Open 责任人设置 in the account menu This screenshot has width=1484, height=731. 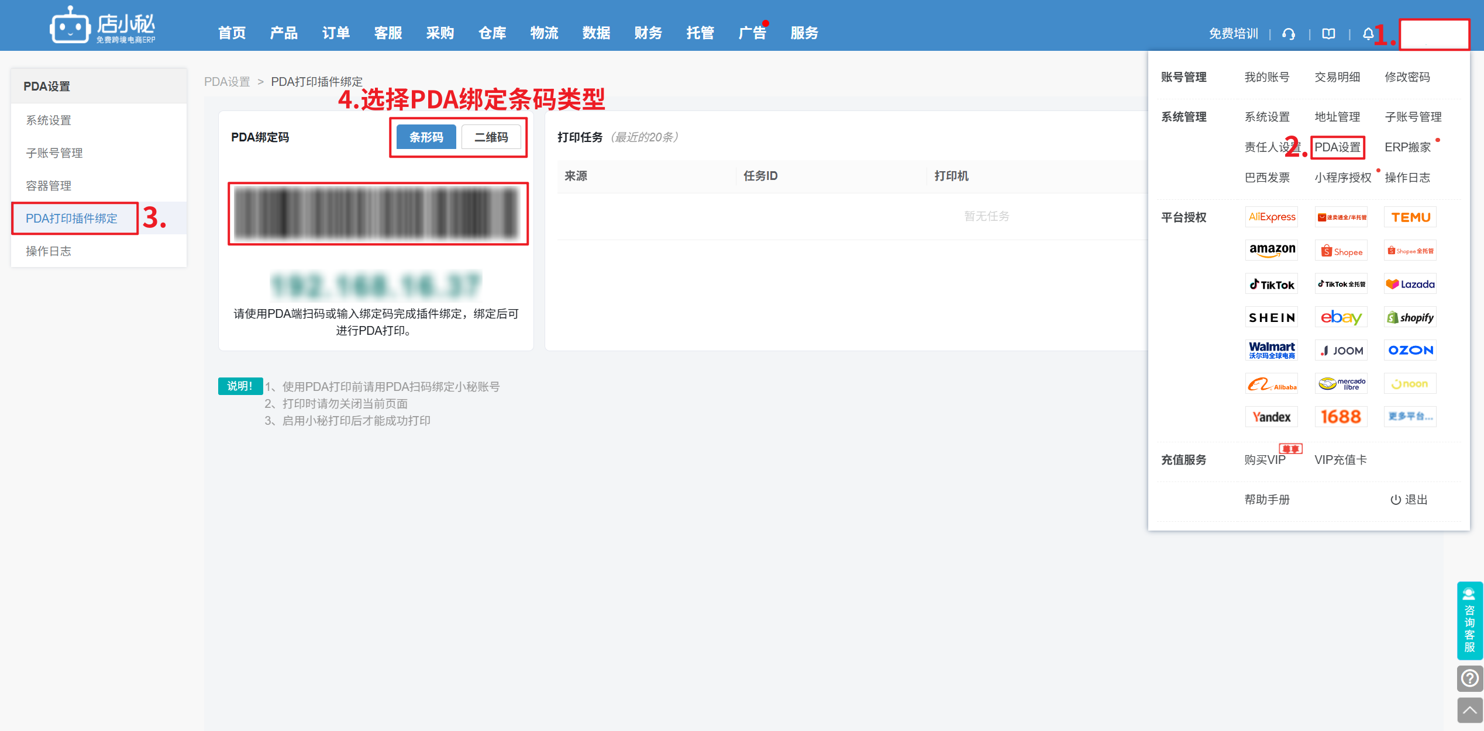pyautogui.click(x=1272, y=147)
